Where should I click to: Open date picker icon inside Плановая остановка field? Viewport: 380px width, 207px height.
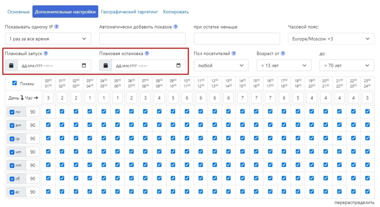(179, 66)
